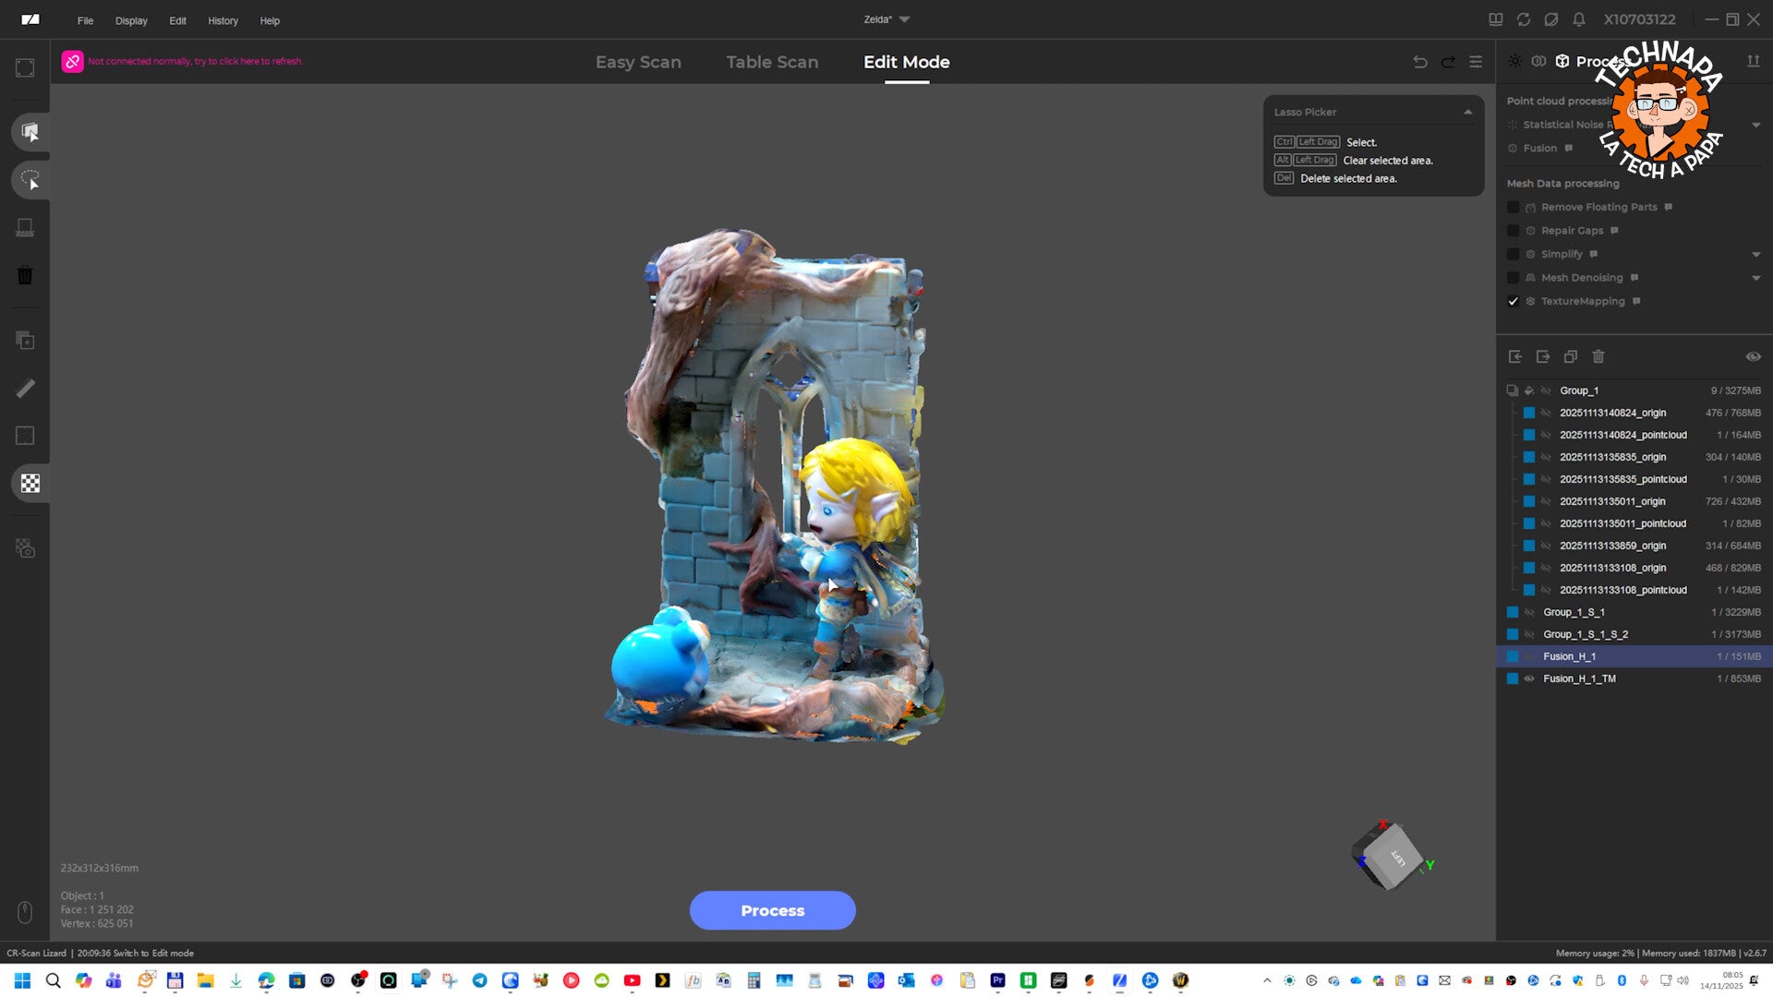This screenshot has width=1773, height=997.
Task: Click the trash delete tool in left sidebar
Action: click(x=25, y=275)
